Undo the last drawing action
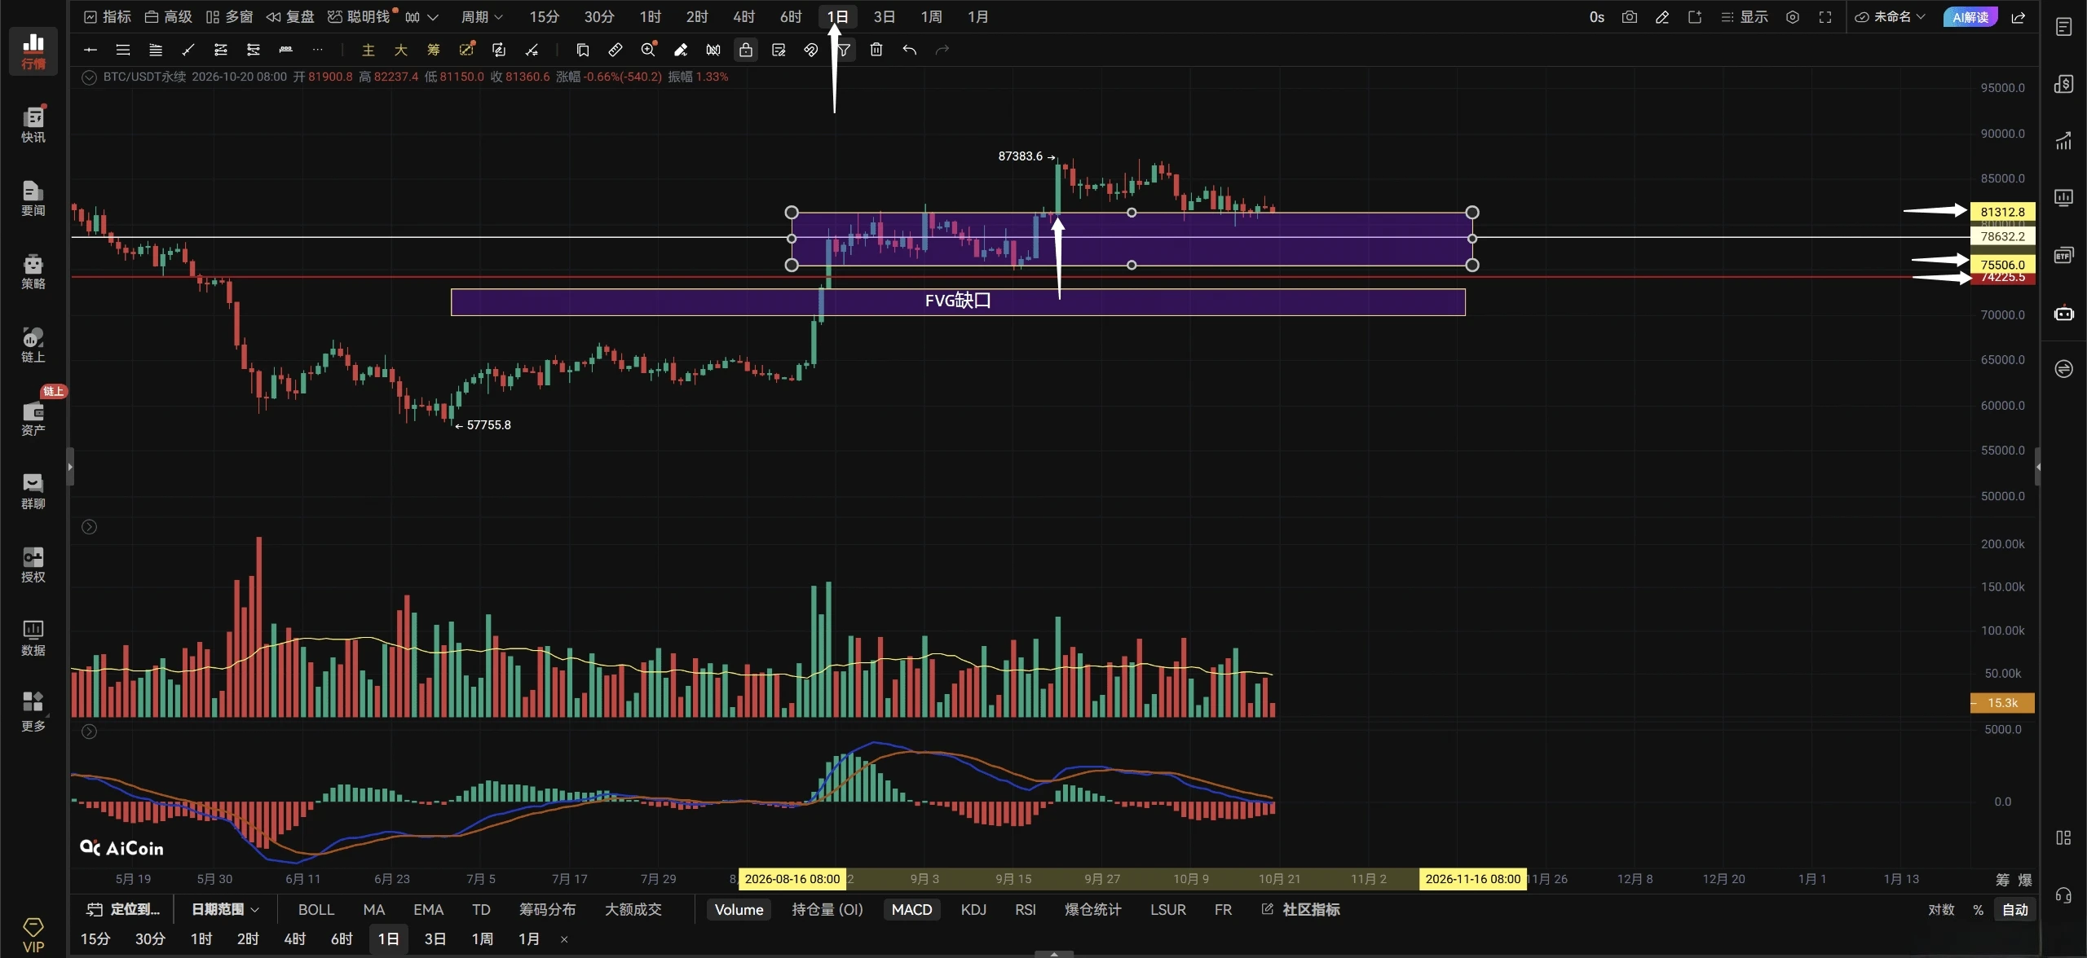The image size is (2087, 958). coord(910,50)
